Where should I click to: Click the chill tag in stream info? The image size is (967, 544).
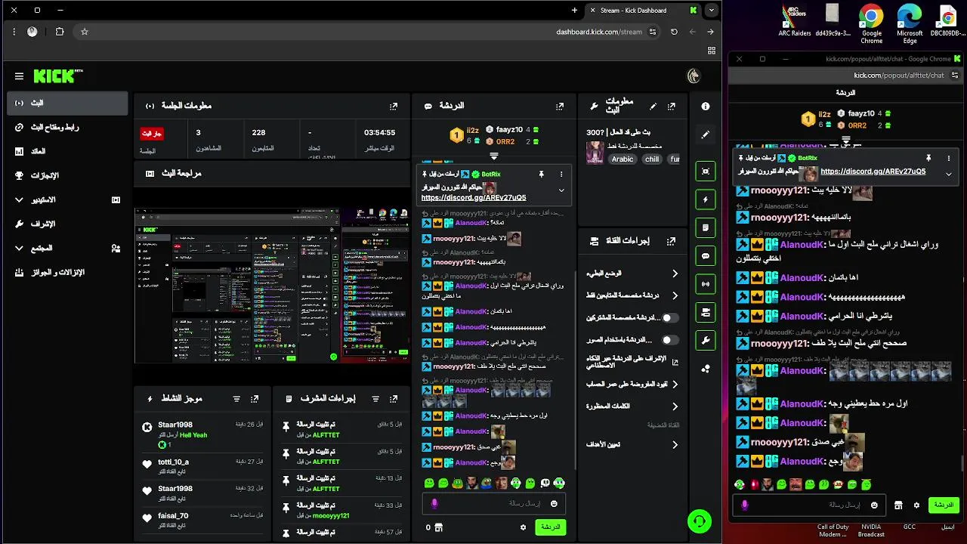(x=652, y=159)
